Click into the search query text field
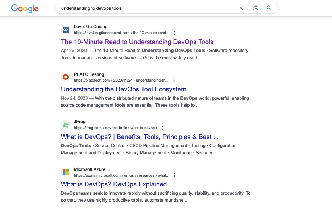 click(145, 8)
